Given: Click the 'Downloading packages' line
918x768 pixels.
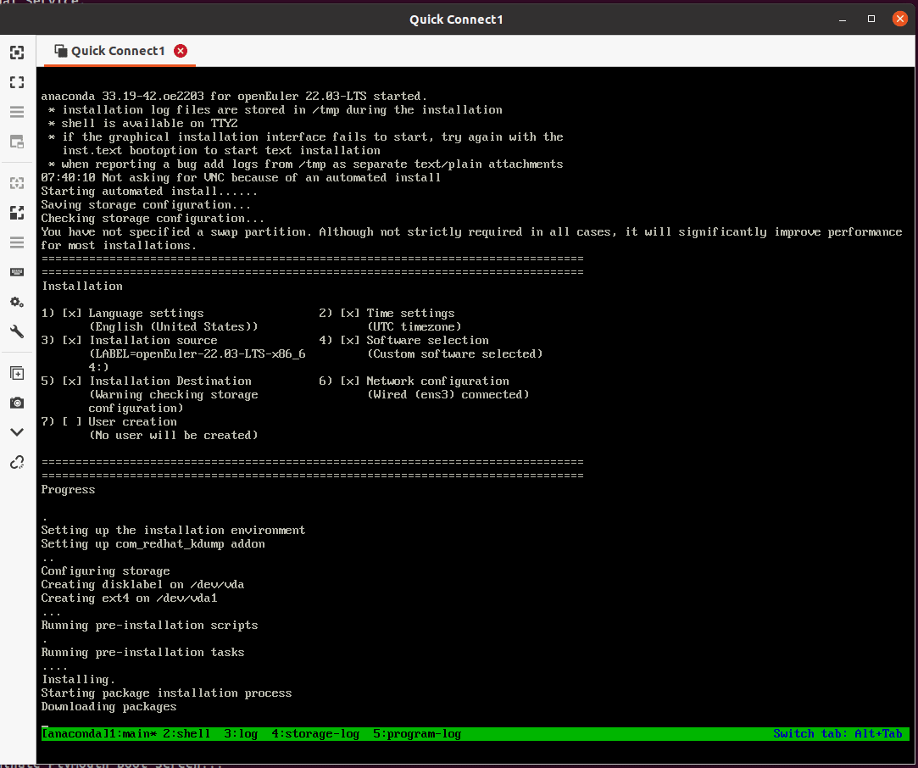Looking at the screenshot, I should [x=108, y=706].
